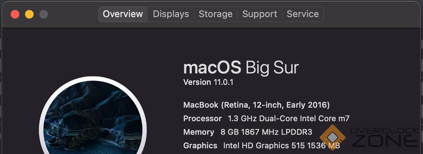Image resolution: width=423 pixels, height=154 pixels.
Task: Select the MacBook Retina 12-inch model line
Action: point(256,105)
